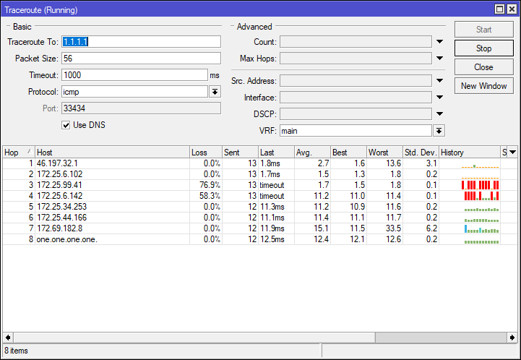Sort by the Avg. column header
The image size is (521, 360).
point(312,153)
